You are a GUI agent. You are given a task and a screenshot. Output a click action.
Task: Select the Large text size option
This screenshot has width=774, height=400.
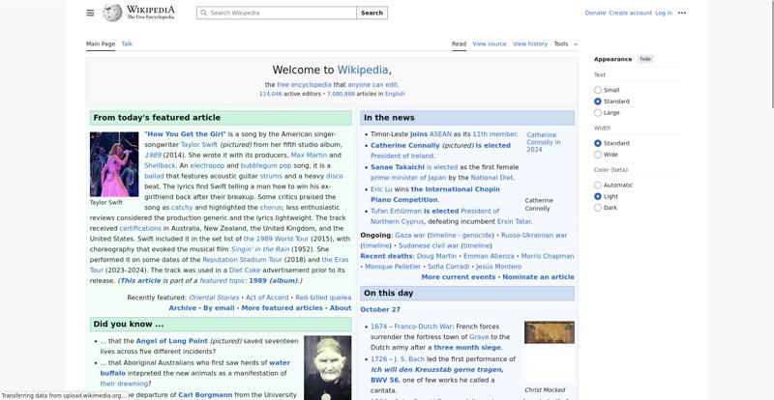[598, 113]
